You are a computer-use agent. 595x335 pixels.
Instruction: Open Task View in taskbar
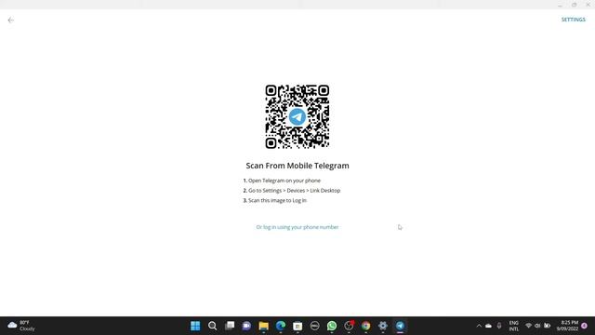coord(230,326)
